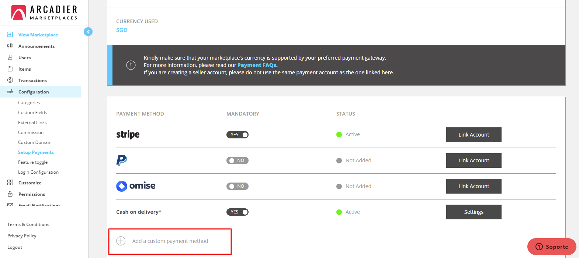The image size is (579, 258).
Task: Collapse the Configuration menu section
Action: click(x=34, y=92)
